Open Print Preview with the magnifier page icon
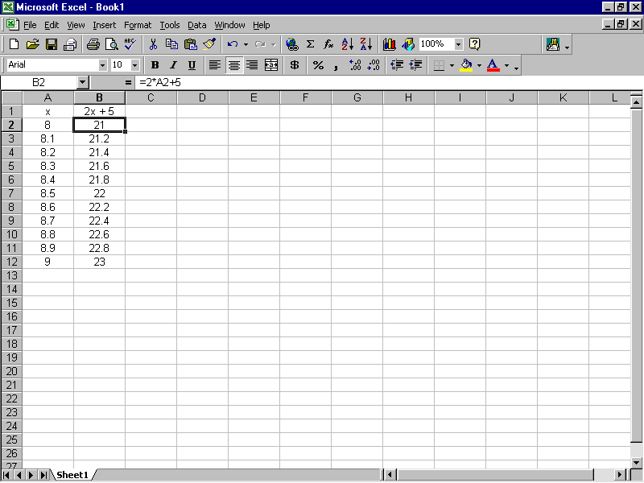Screen dimensions: 644x483 (111, 44)
